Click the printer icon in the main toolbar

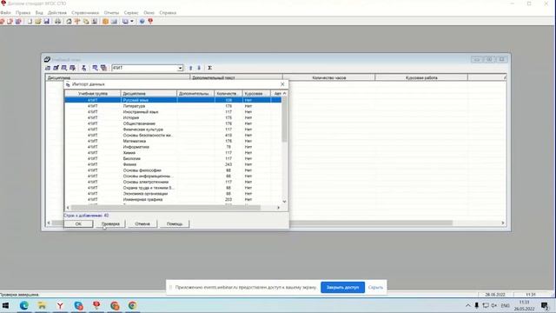tap(58, 21)
